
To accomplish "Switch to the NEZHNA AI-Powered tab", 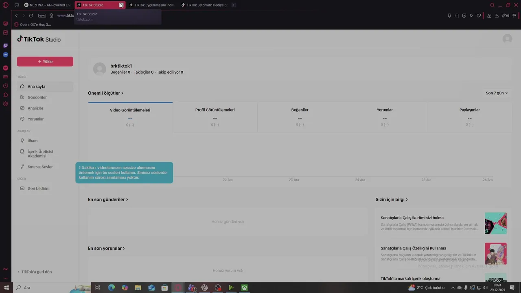I will point(47,5).
